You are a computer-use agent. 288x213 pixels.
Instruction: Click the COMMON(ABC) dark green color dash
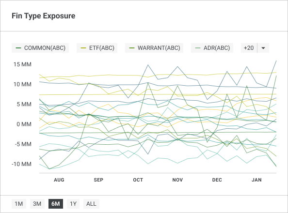18,48
